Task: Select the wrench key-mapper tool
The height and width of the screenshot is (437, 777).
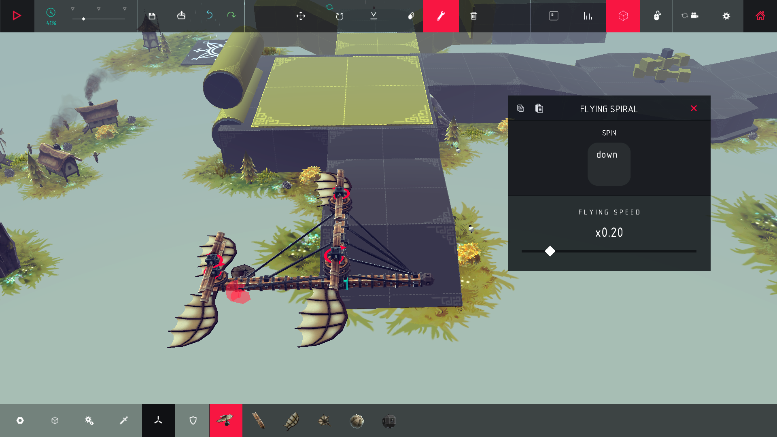Action: (441, 16)
